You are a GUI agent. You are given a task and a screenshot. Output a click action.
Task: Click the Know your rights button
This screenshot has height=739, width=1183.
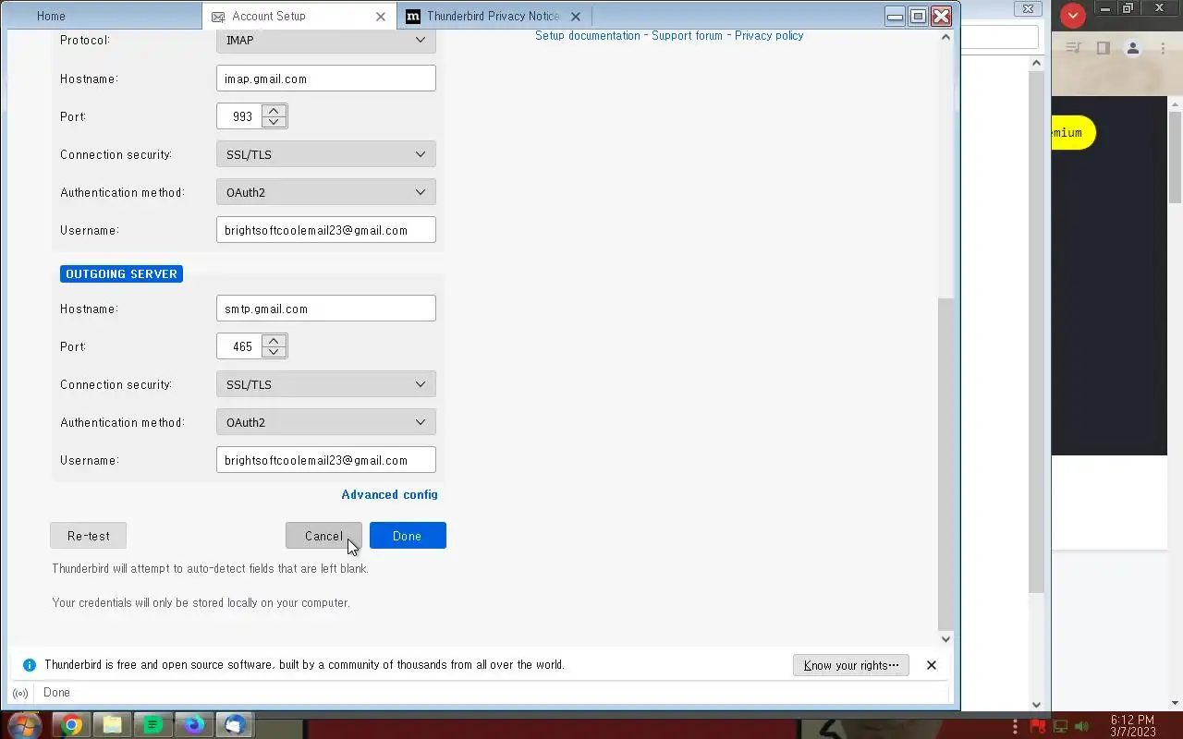tap(851, 665)
